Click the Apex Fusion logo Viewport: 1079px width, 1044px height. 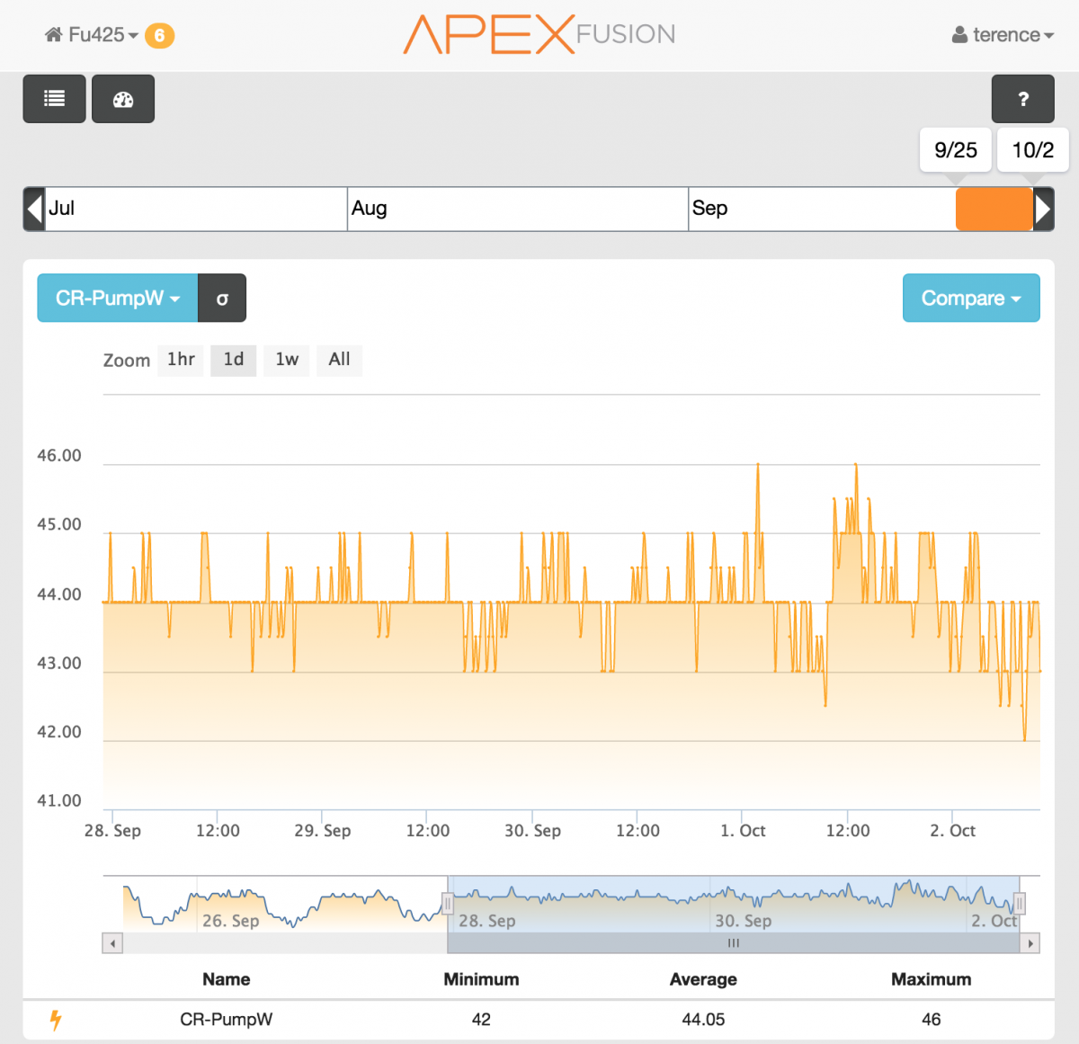point(539,34)
